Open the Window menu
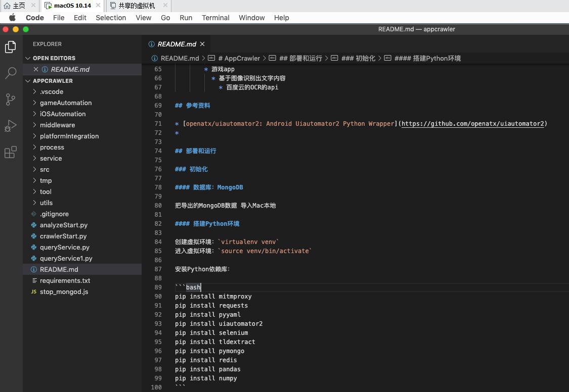The width and height of the screenshot is (569, 392). point(251,18)
